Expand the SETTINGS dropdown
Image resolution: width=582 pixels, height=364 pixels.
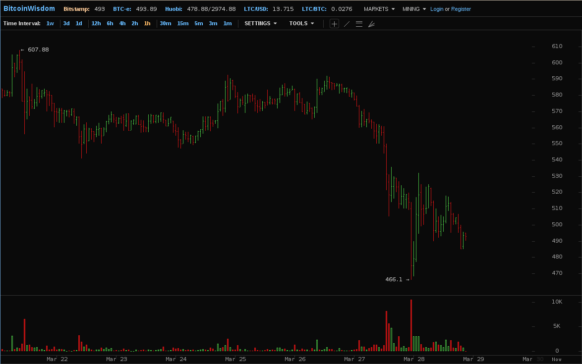(x=260, y=23)
